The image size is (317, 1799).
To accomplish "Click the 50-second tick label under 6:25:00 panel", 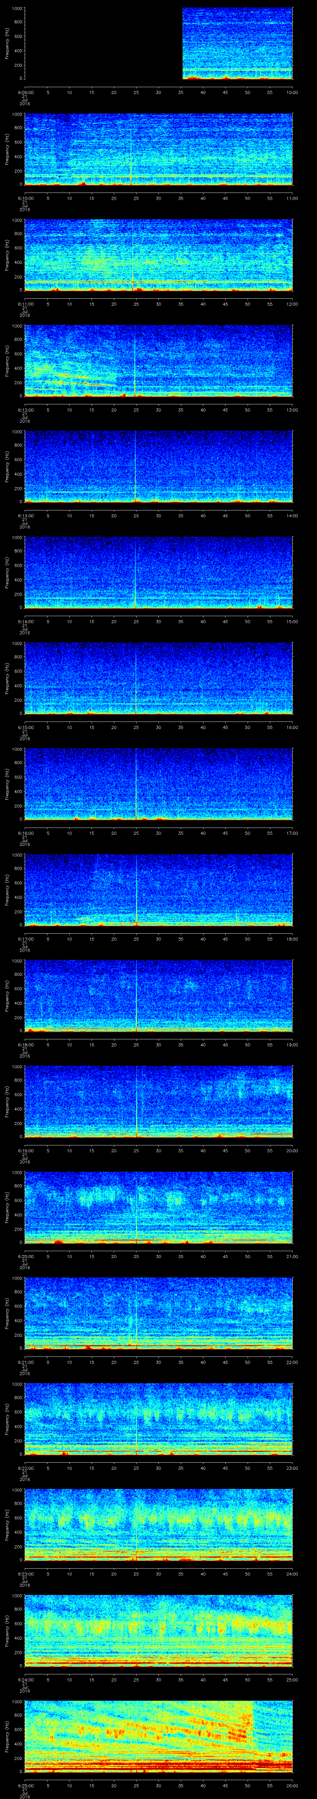I will coord(247,1785).
